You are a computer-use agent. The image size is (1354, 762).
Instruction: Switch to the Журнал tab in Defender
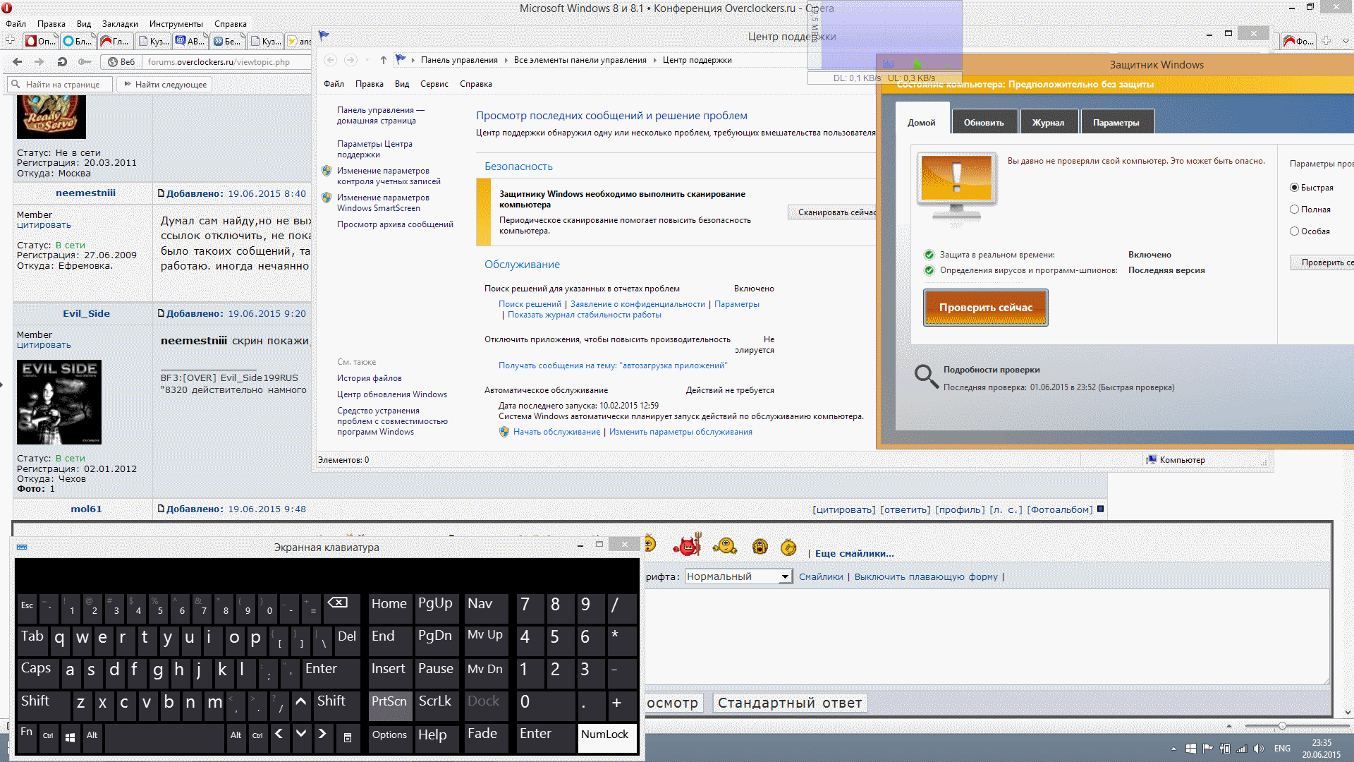pos(1048,123)
